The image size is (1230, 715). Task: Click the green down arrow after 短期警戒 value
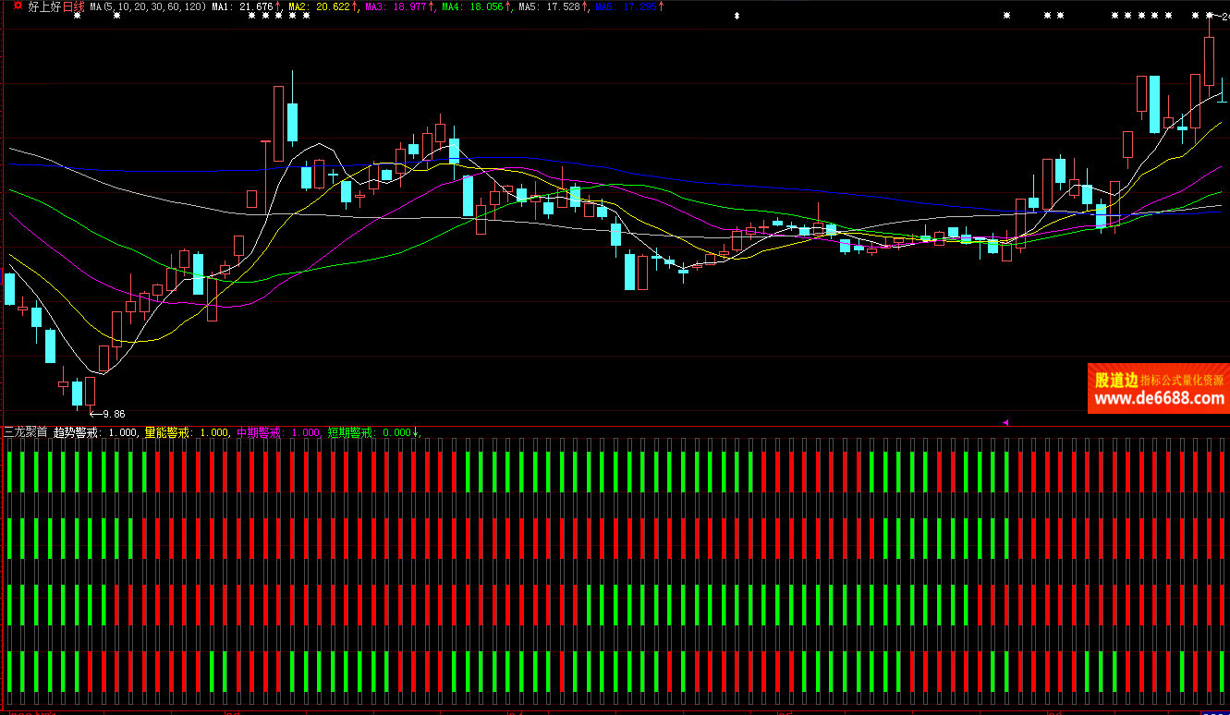point(416,432)
